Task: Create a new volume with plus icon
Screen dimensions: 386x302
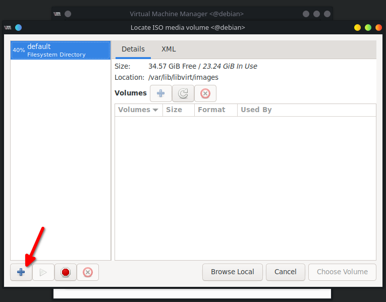Action: [x=161, y=93]
